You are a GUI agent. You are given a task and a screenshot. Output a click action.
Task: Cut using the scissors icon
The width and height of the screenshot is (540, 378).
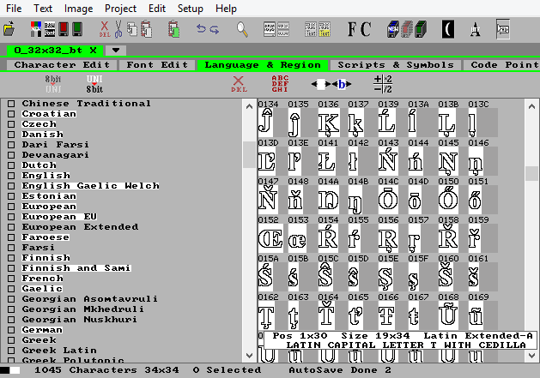tap(118, 29)
